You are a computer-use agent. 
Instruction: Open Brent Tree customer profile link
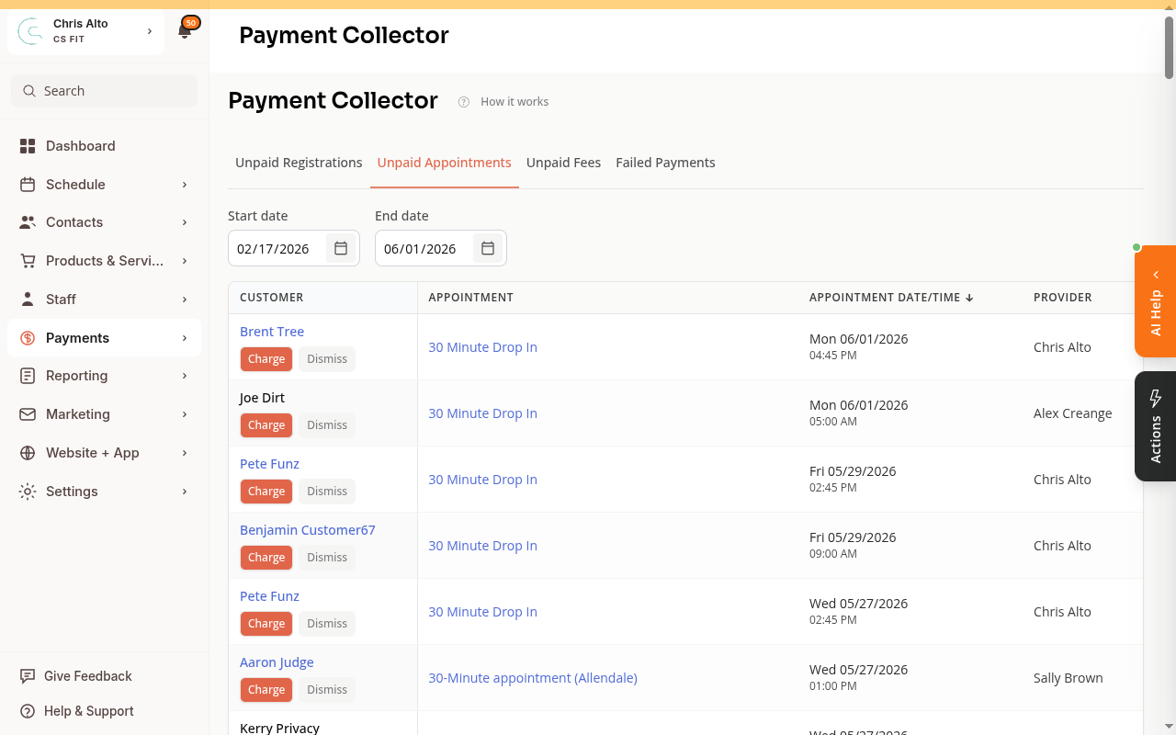click(x=272, y=332)
